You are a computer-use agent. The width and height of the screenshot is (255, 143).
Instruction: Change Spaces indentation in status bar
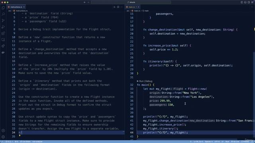click(209, 141)
